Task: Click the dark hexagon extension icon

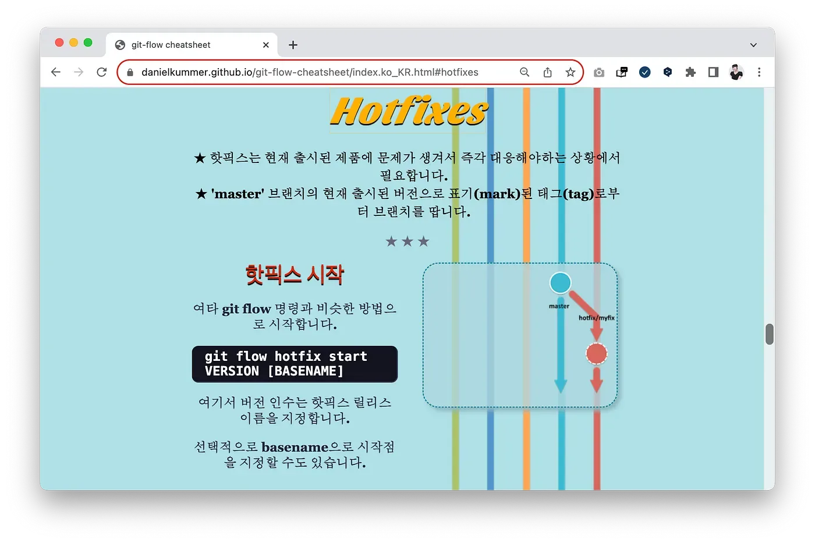Action: (668, 72)
